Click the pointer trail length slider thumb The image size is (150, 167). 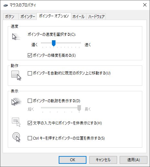pyautogui.click(x=79, y=108)
